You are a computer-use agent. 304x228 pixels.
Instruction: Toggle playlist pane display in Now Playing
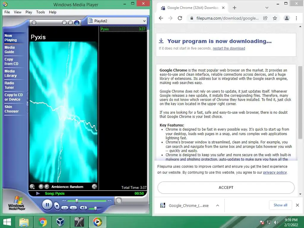77,23
